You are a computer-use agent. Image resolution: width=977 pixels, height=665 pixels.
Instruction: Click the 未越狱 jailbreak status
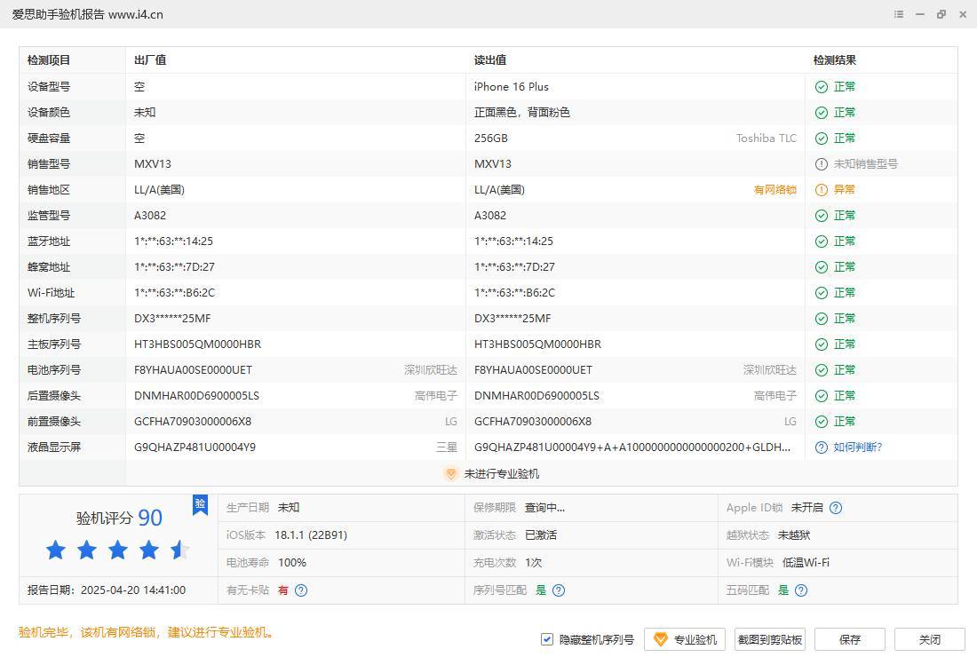[x=794, y=535]
